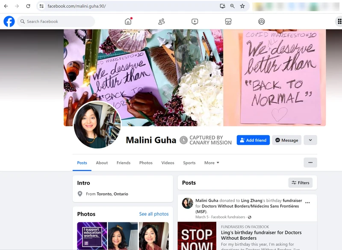Viewport: 342px width, 250px height.
Task: Click Malini Guha's post avatar
Action: coord(188,203)
